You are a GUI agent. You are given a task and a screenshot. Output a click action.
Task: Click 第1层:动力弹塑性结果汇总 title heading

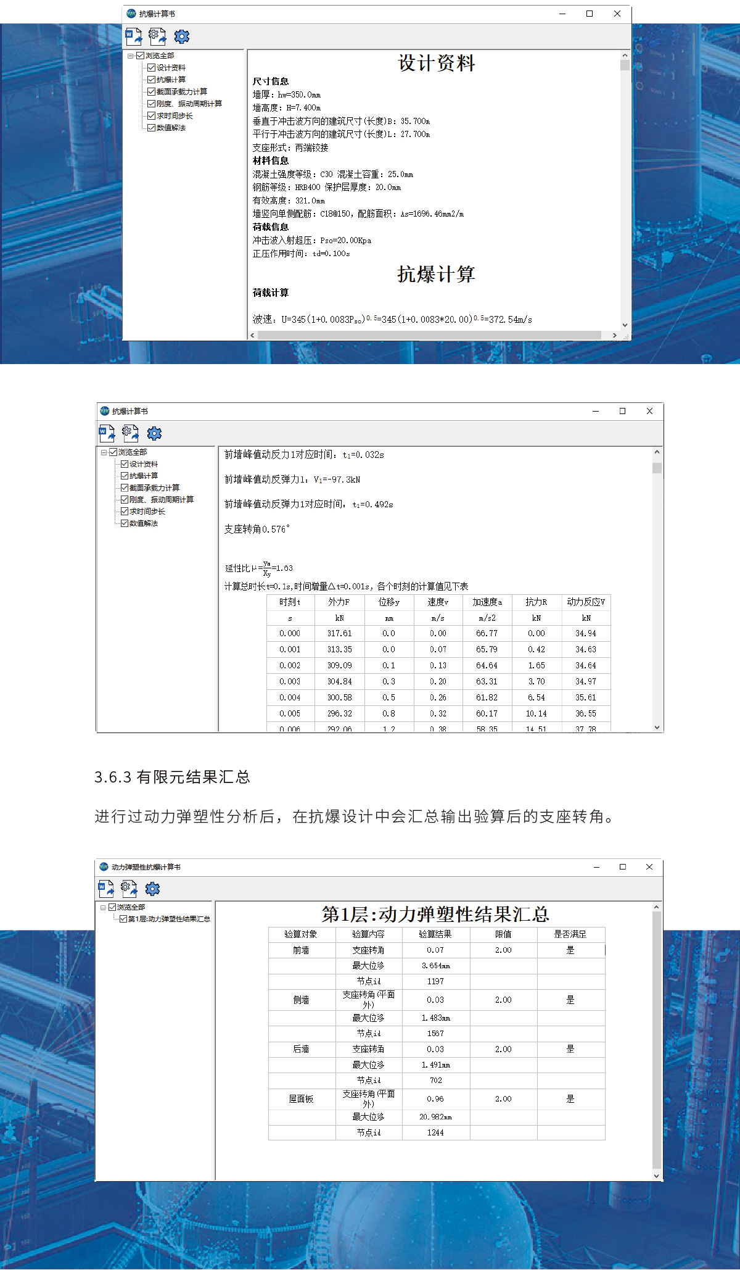(x=435, y=914)
